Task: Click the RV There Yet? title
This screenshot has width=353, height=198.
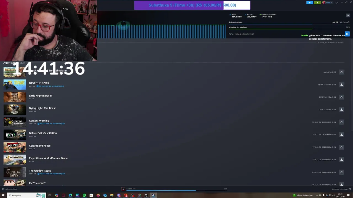Action: click(x=37, y=183)
